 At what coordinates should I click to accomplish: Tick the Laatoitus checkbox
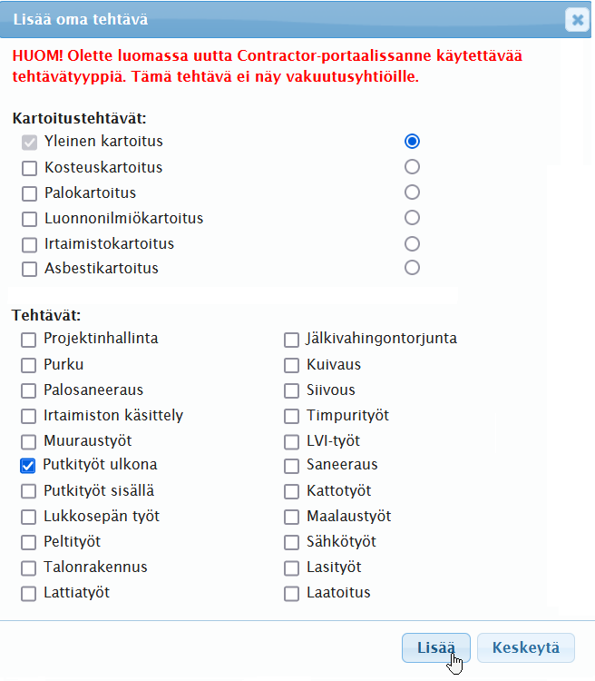pyautogui.click(x=291, y=594)
